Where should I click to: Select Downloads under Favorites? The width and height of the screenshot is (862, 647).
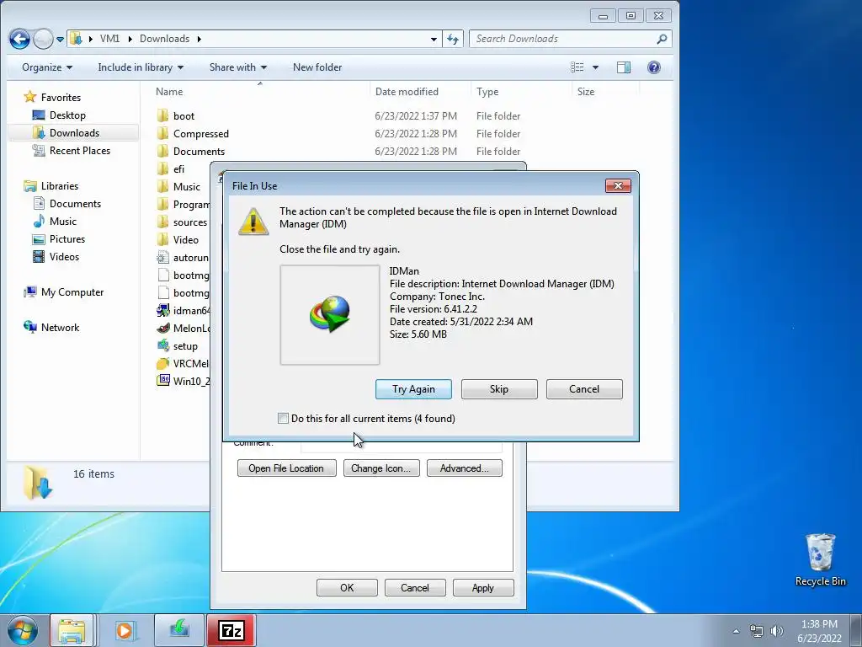(67, 132)
